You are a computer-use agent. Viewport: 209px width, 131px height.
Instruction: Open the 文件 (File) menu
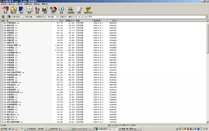(4, 4)
